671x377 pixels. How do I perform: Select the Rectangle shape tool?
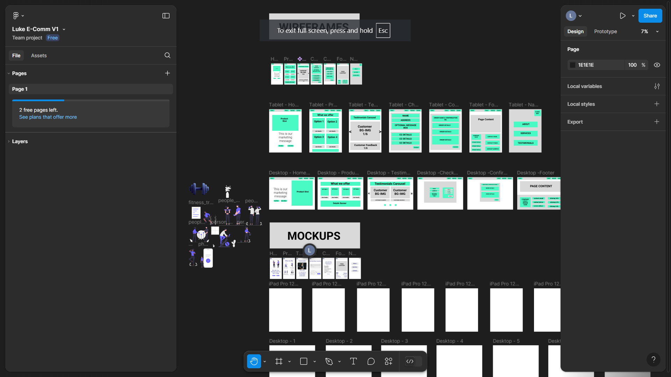pyautogui.click(x=304, y=361)
